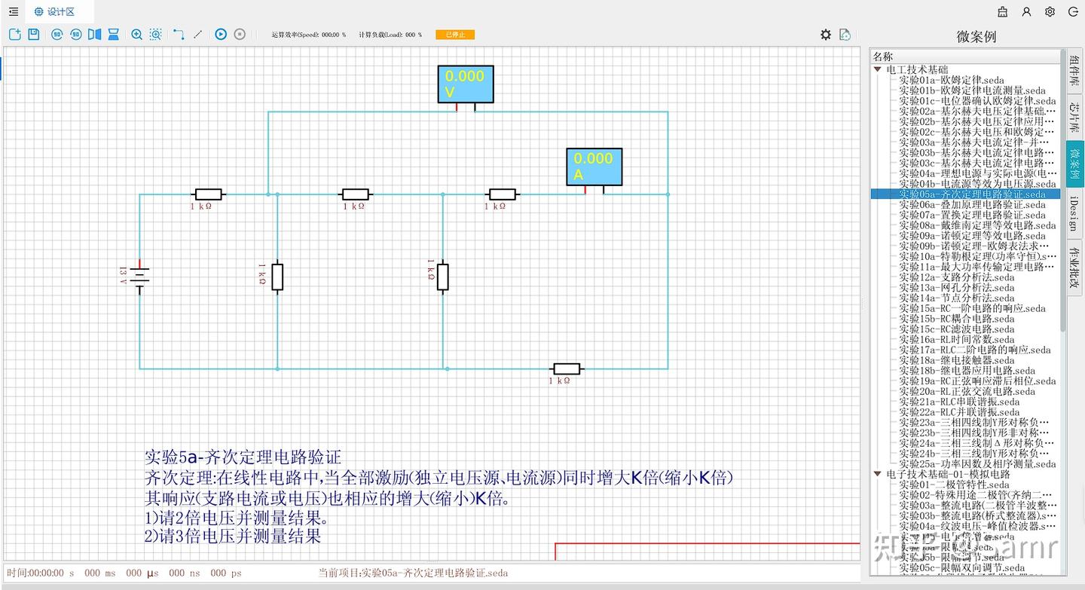Screen dimensions: 1085x590
Task: Open the iDesign panel
Action: 1073,214
